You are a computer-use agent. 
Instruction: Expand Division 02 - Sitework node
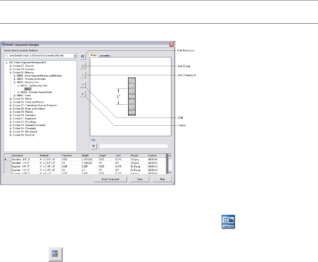(x=11, y=66)
